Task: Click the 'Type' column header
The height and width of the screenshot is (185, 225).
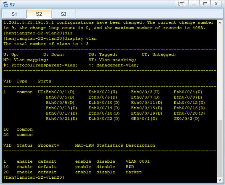Action: (x=22, y=81)
